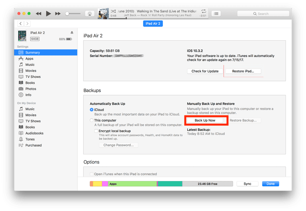Click the album artwork thumbnail

[103, 14]
